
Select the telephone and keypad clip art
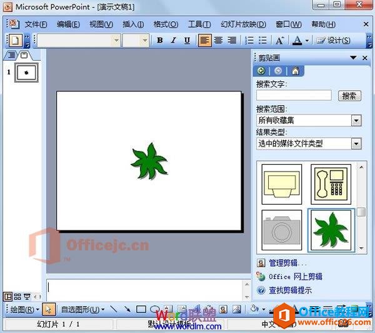(331, 184)
